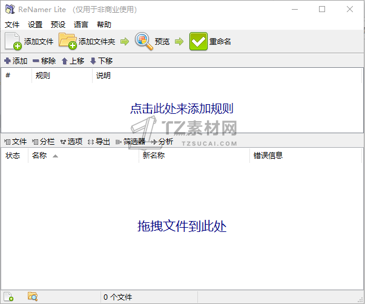Screen dimensions: 365x304
Task: Click the 新名称 column header
Action: (194, 156)
